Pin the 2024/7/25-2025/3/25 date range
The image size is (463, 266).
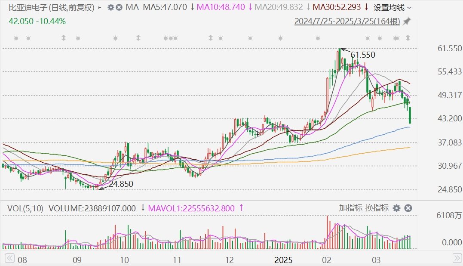(x=407, y=21)
